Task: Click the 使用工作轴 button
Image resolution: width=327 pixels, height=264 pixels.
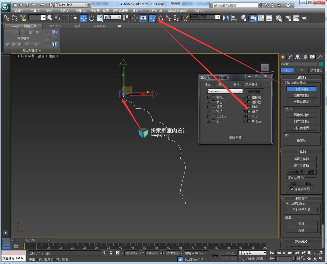Action: (301, 166)
